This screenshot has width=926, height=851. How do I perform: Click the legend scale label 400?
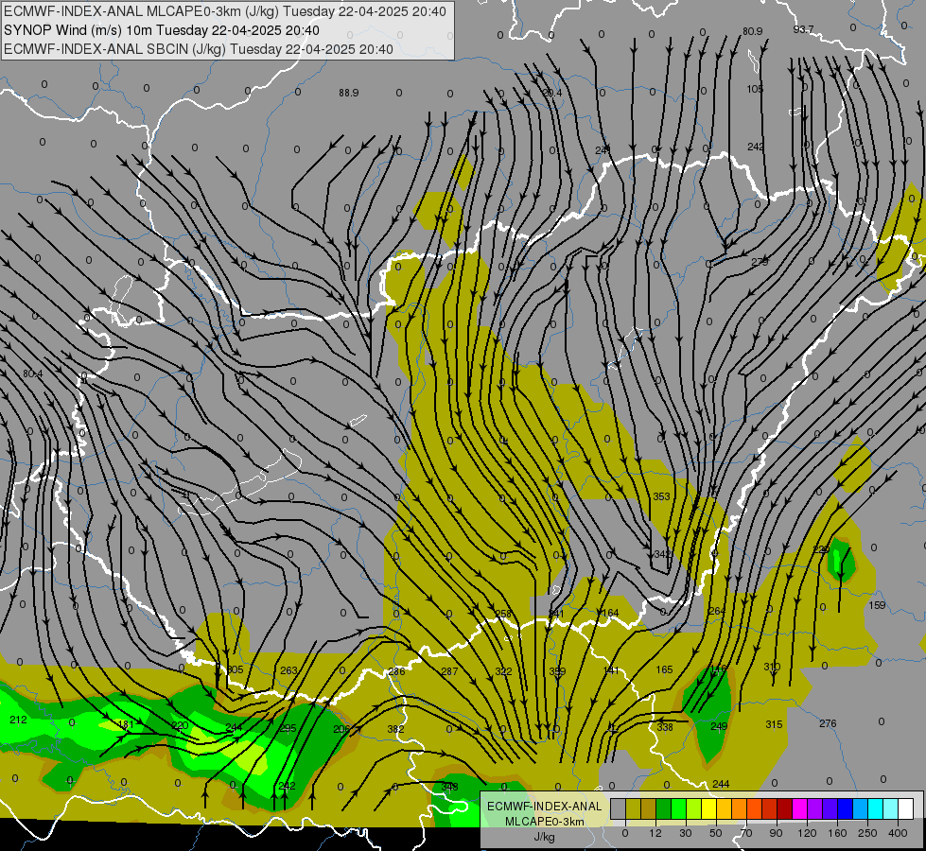898,833
